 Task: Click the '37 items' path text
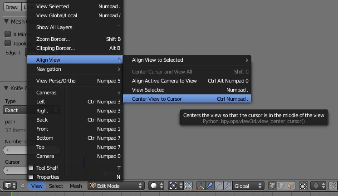pyautogui.click(x=15, y=130)
